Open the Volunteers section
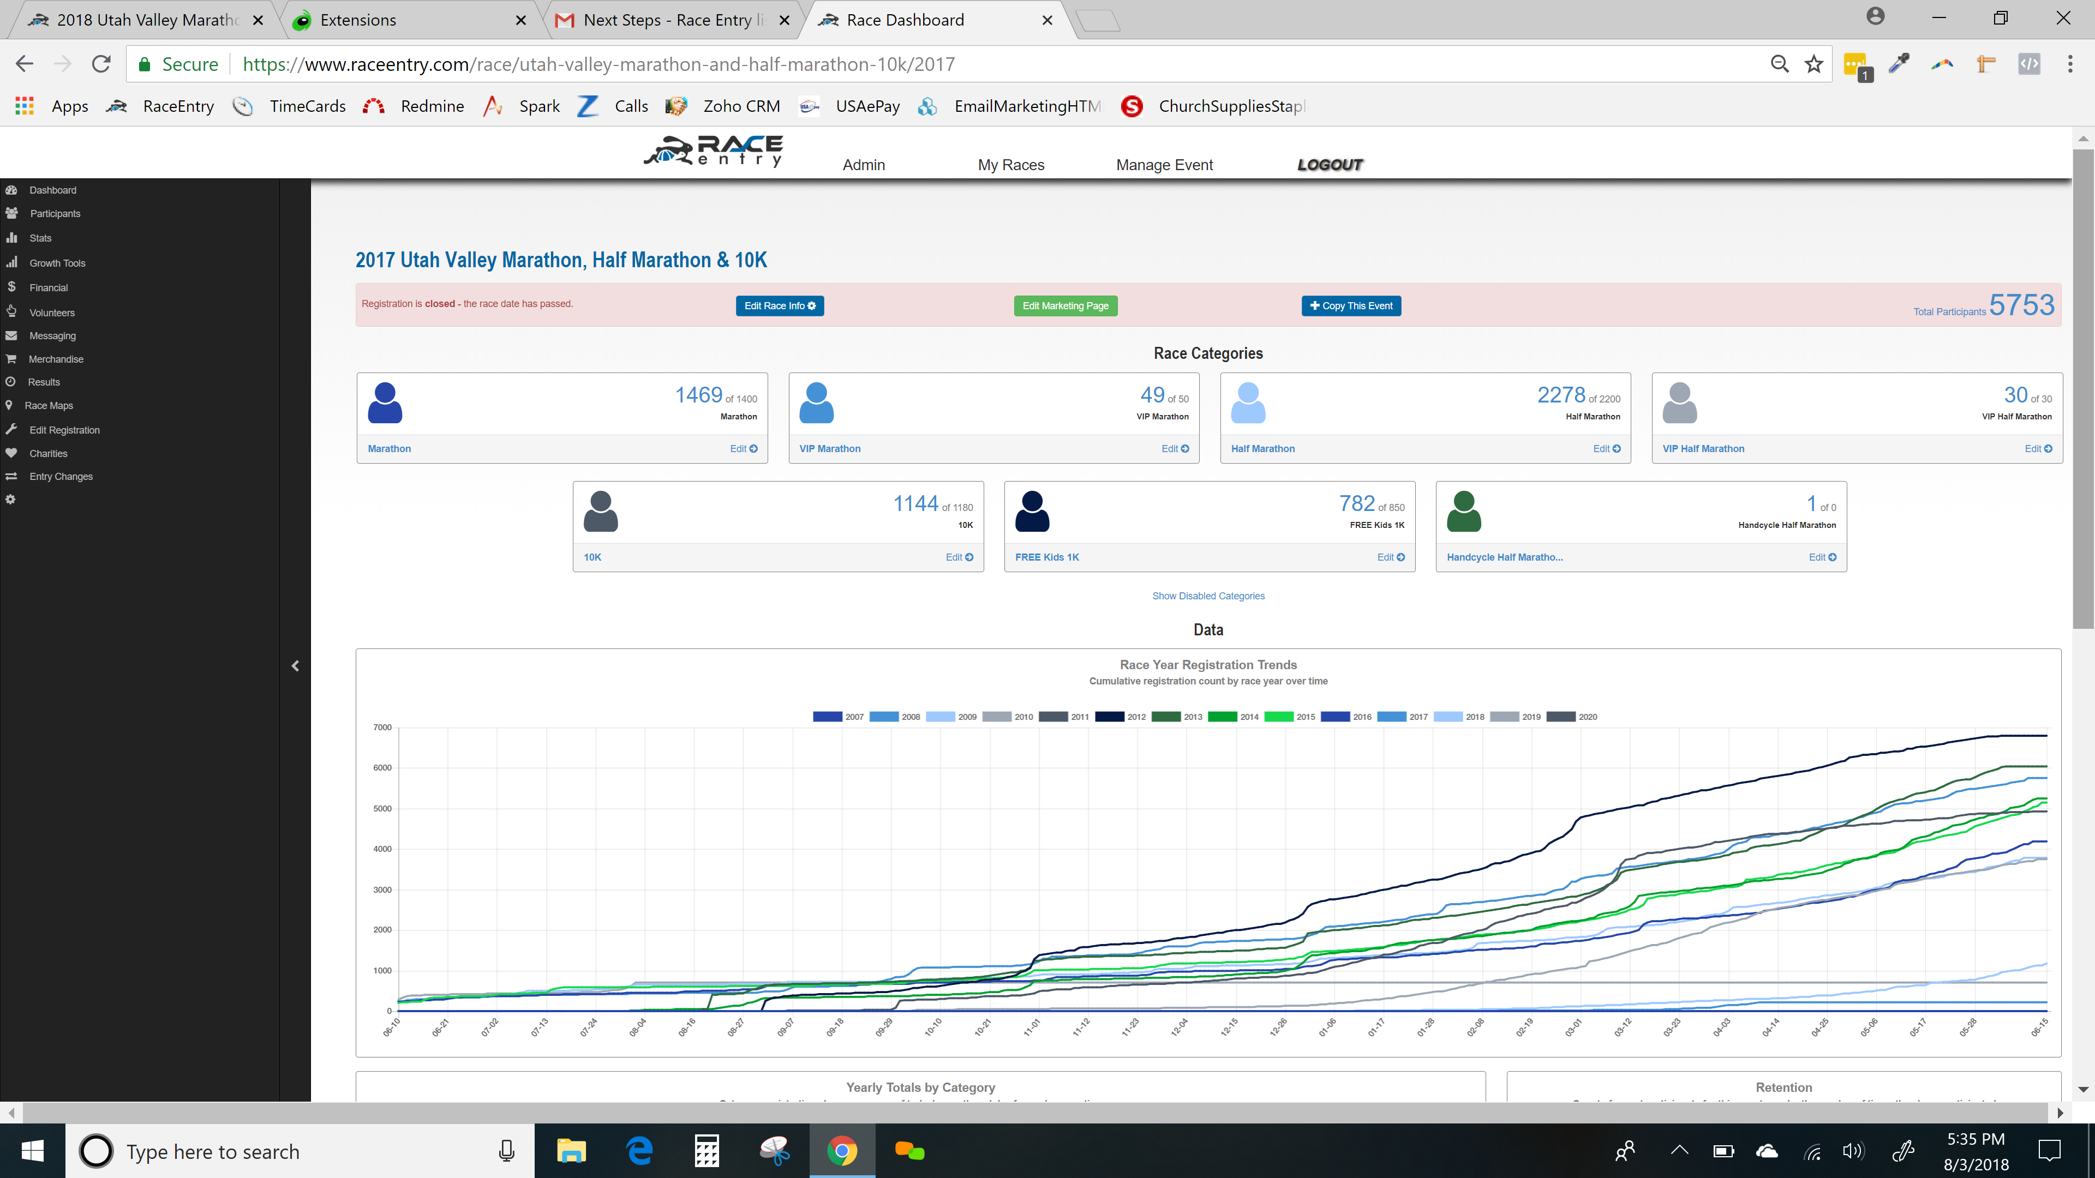This screenshot has height=1178, width=2095. pyautogui.click(x=51, y=312)
